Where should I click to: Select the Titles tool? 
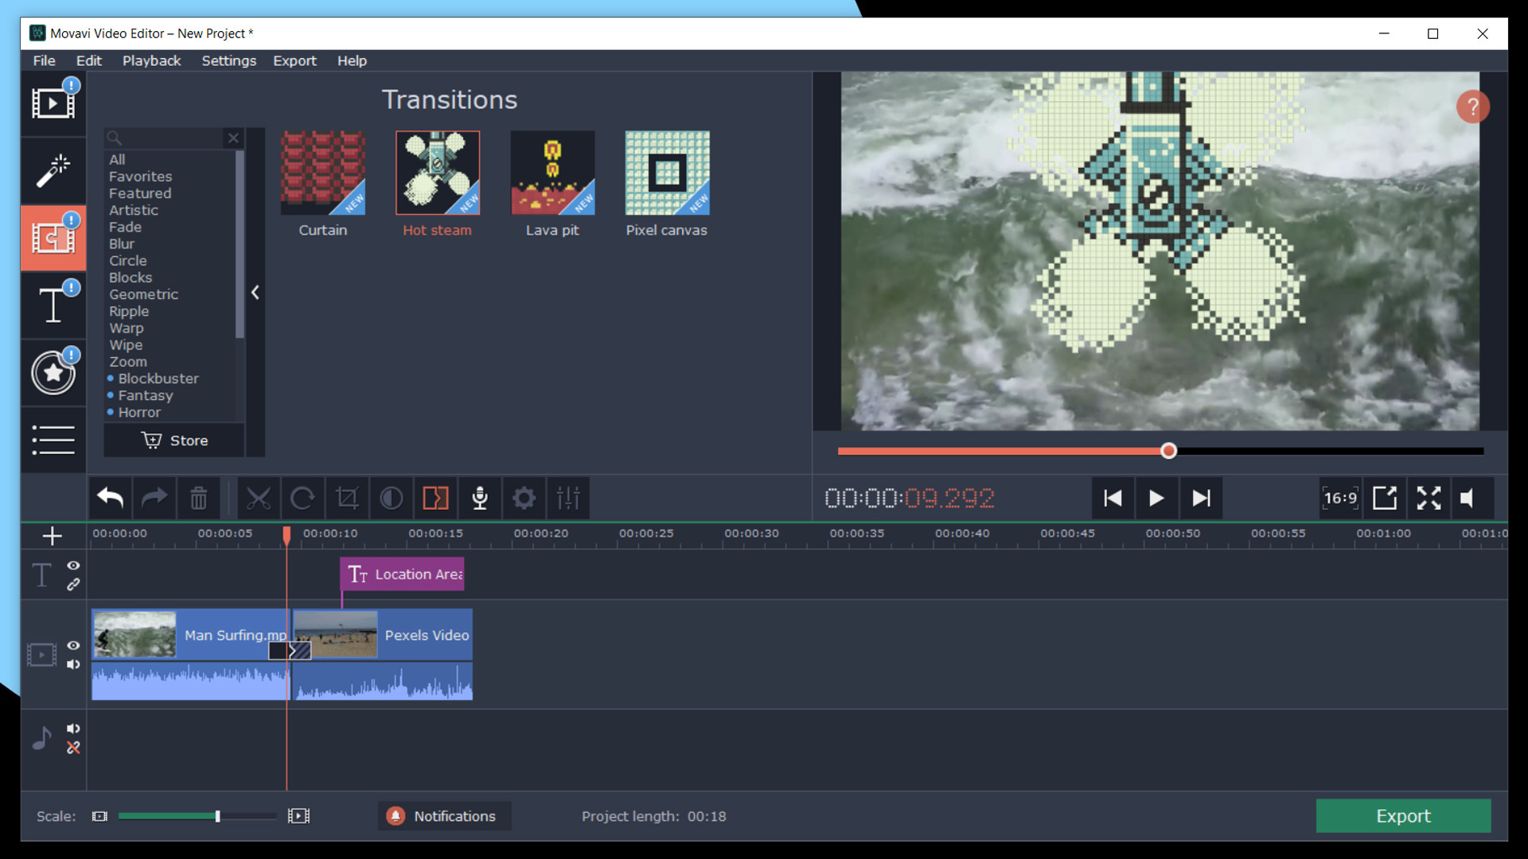click(53, 305)
